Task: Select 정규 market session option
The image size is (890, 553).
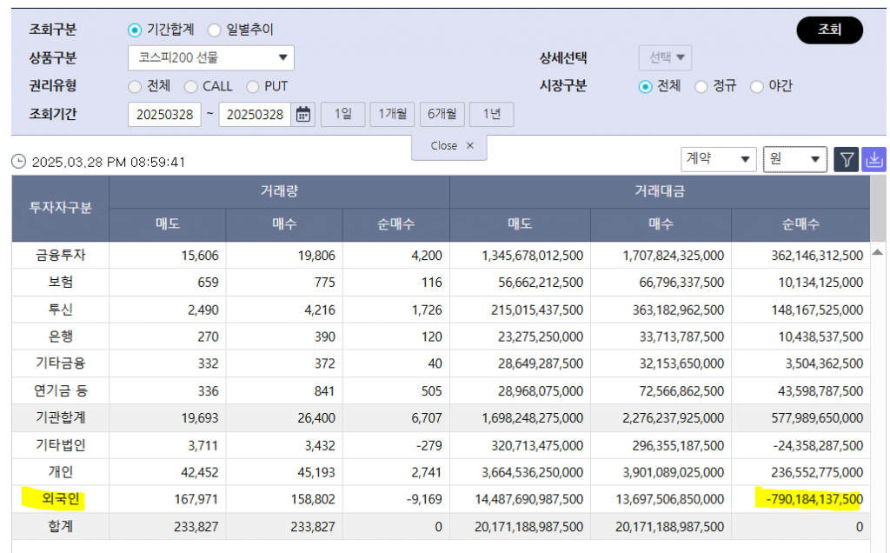Action: pyautogui.click(x=701, y=86)
